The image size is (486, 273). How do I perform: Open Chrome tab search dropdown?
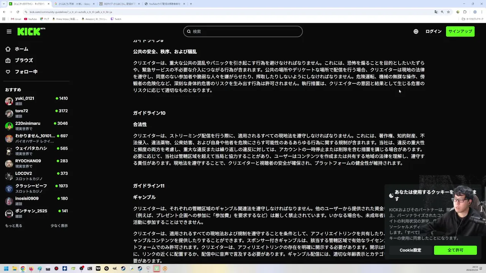4,4
